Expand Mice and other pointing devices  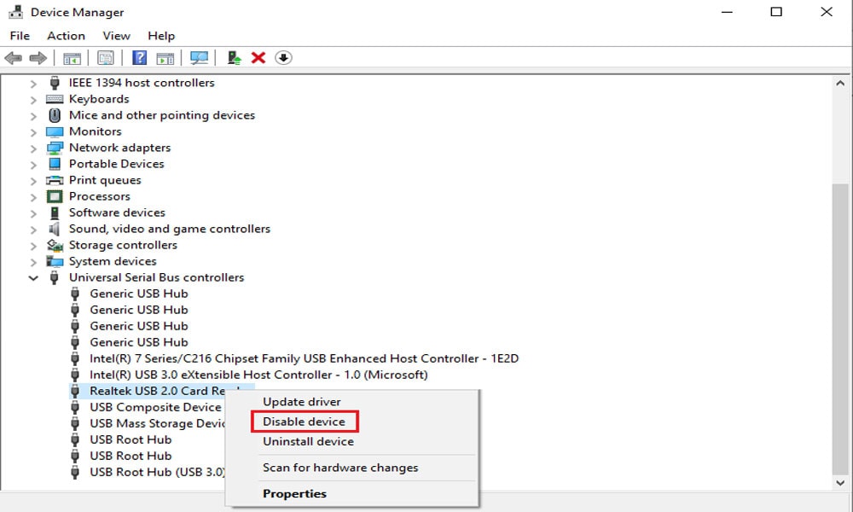point(33,116)
